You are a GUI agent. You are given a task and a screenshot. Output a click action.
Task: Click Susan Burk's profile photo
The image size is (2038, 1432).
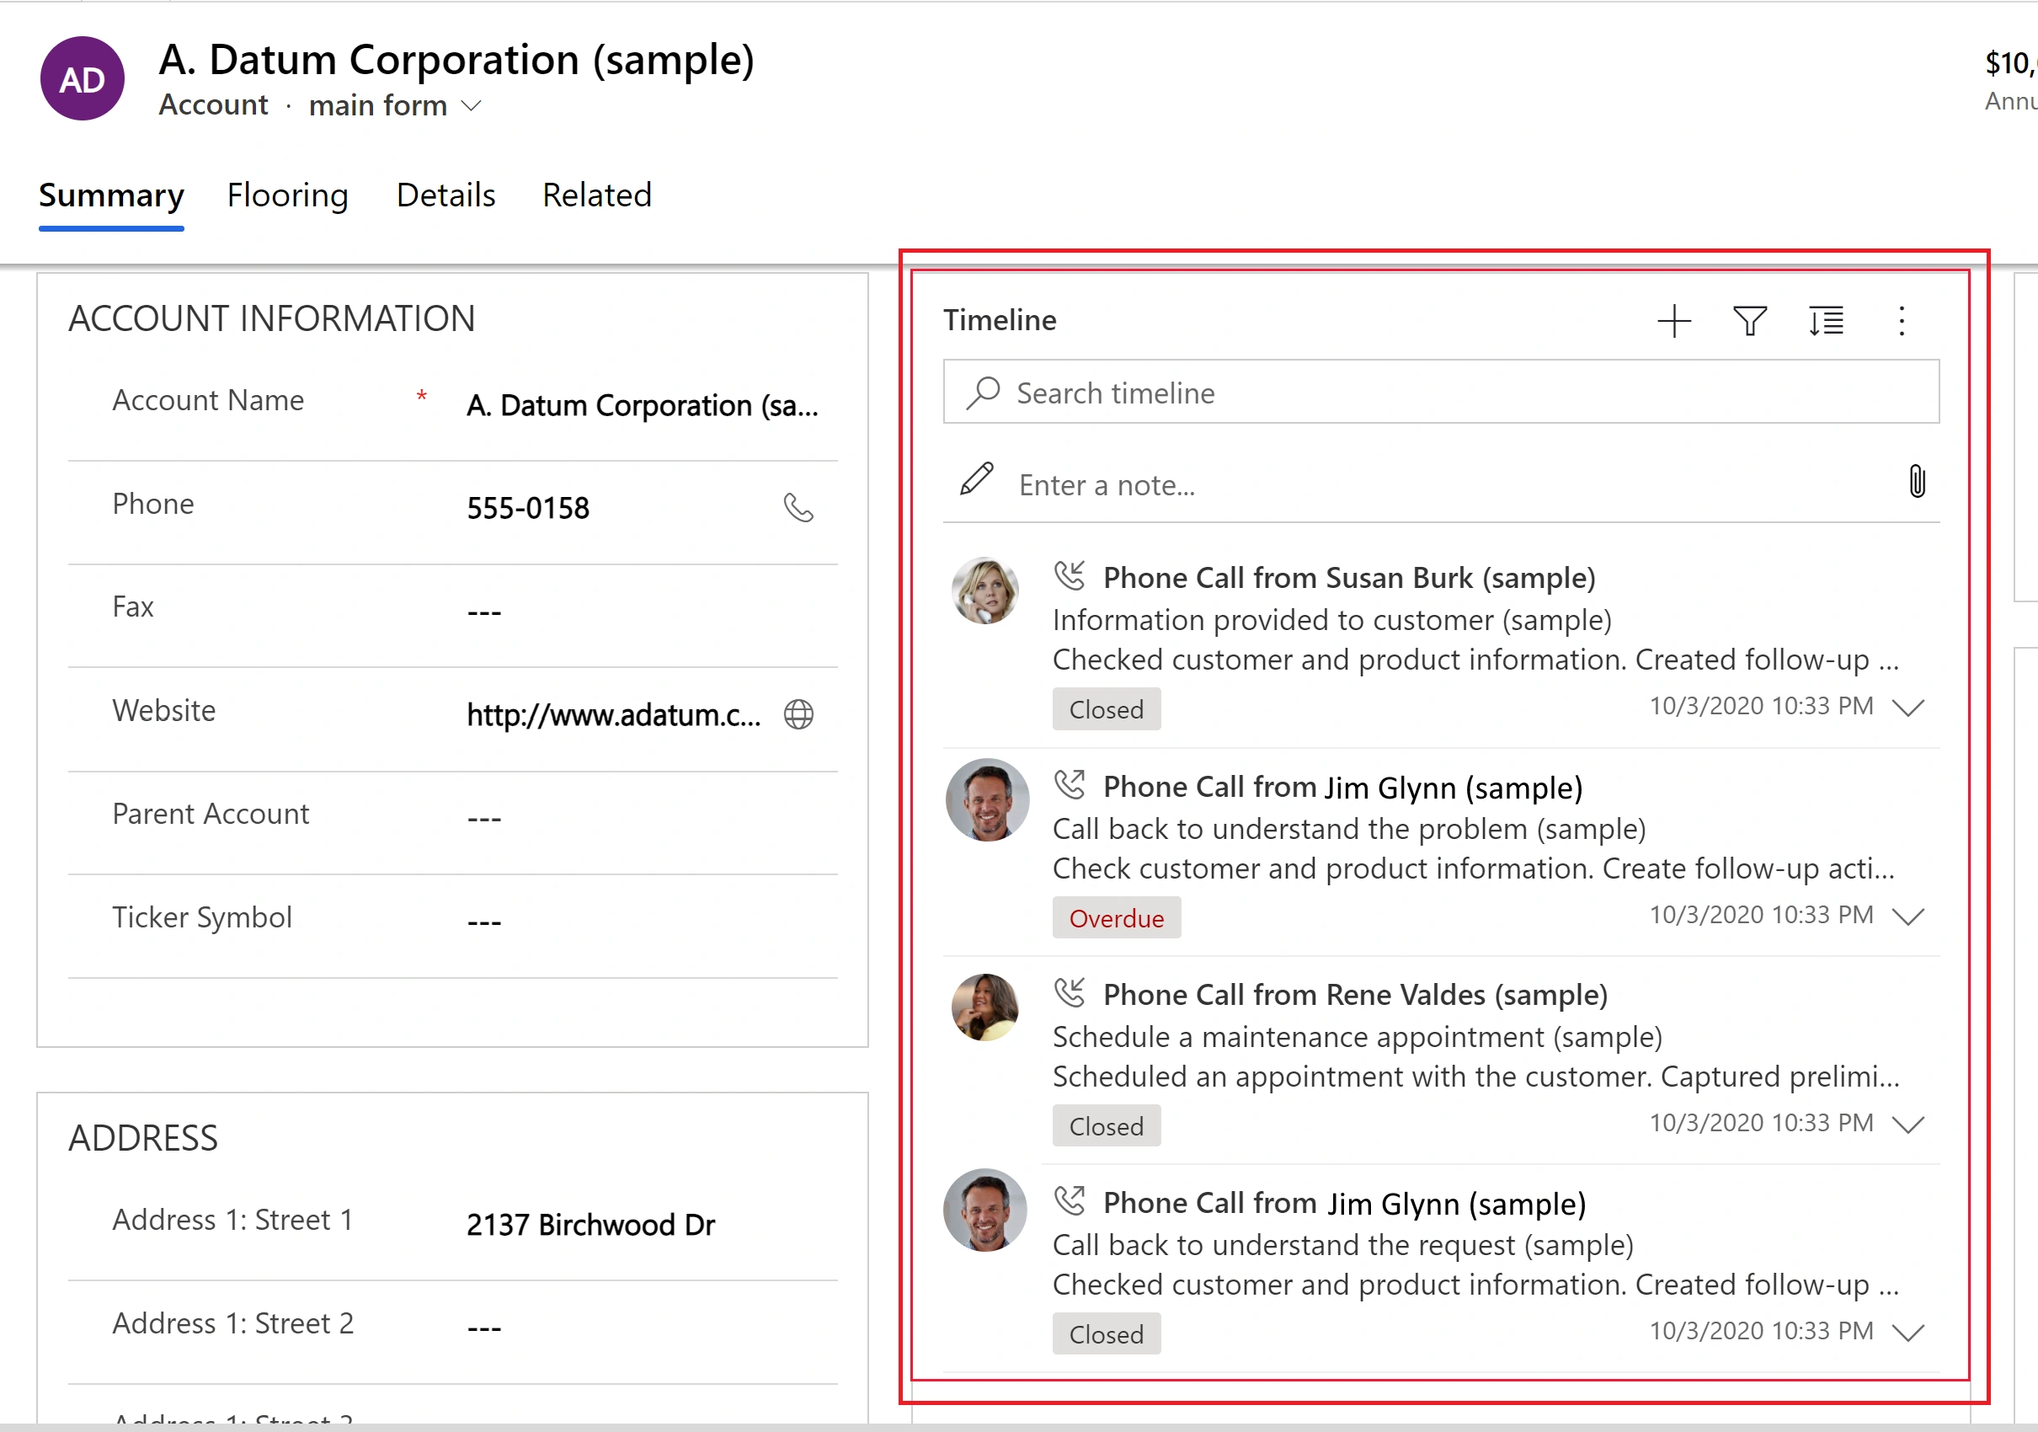(985, 590)
